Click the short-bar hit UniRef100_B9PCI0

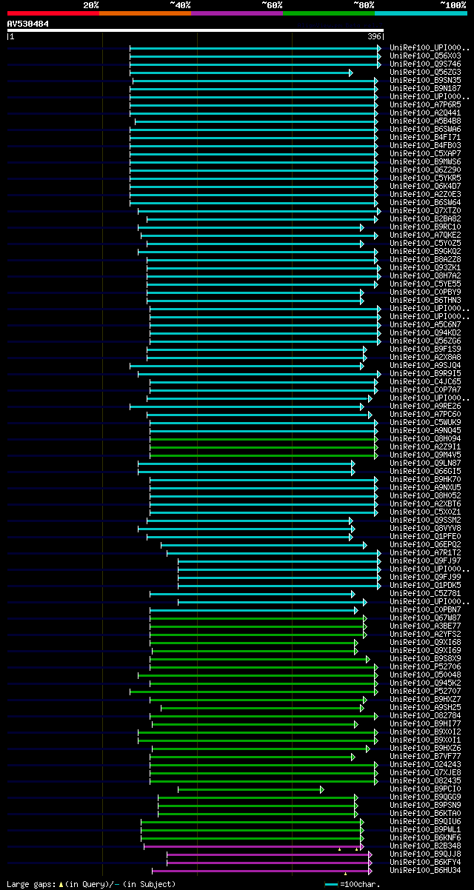425,789
